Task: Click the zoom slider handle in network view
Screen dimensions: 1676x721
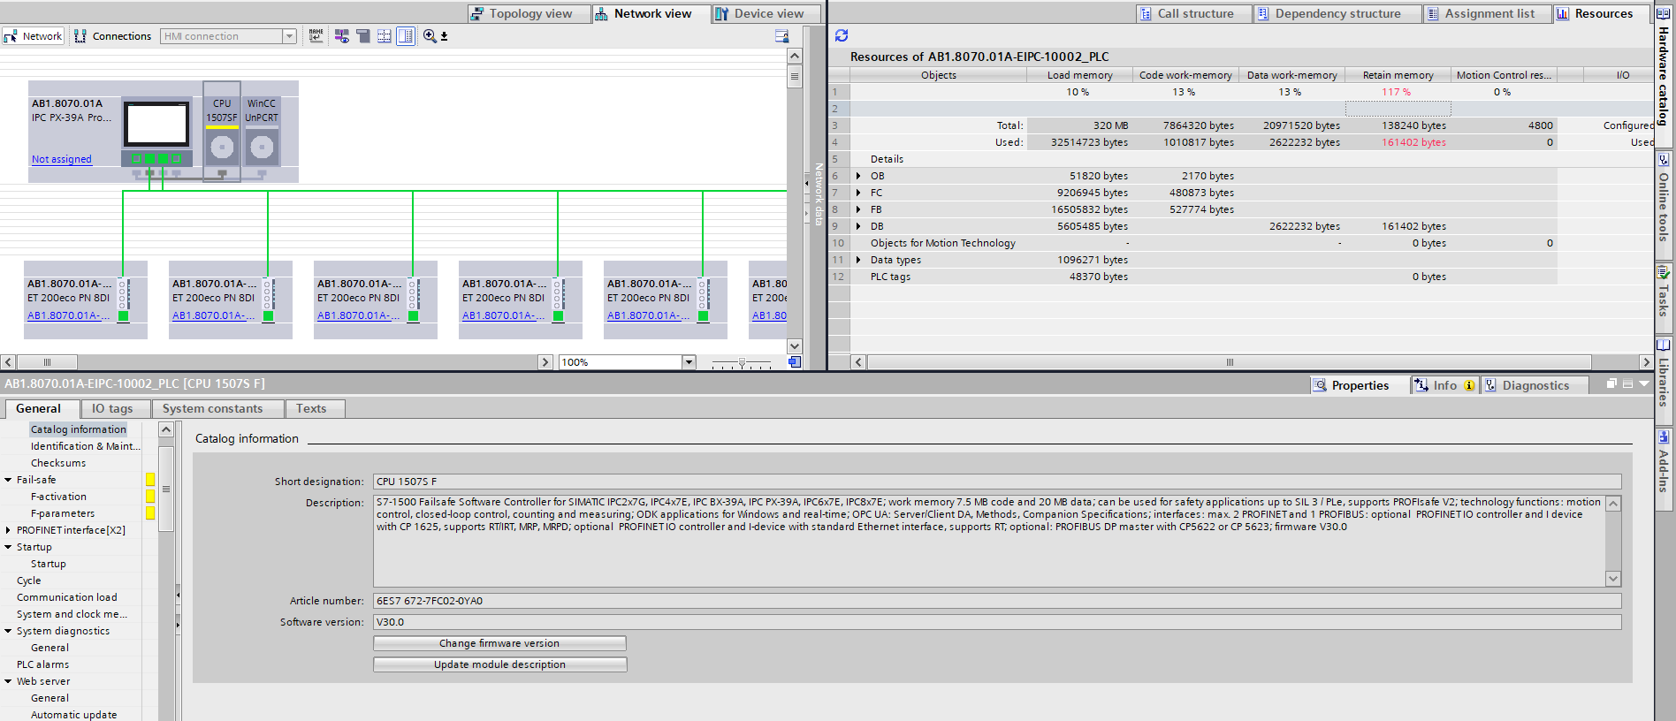Action: [x=742, y=362]
